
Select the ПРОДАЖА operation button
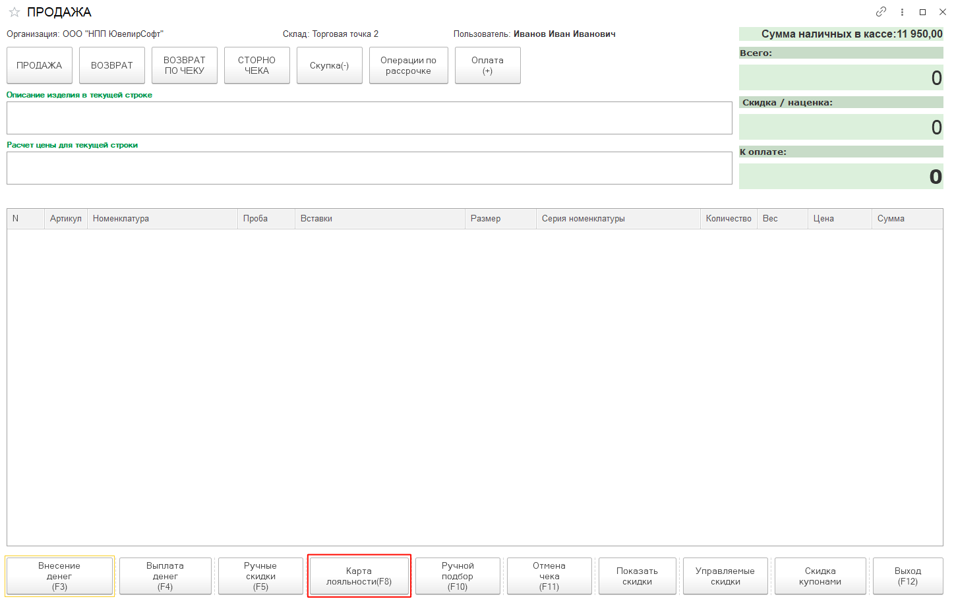click(40, 65)
